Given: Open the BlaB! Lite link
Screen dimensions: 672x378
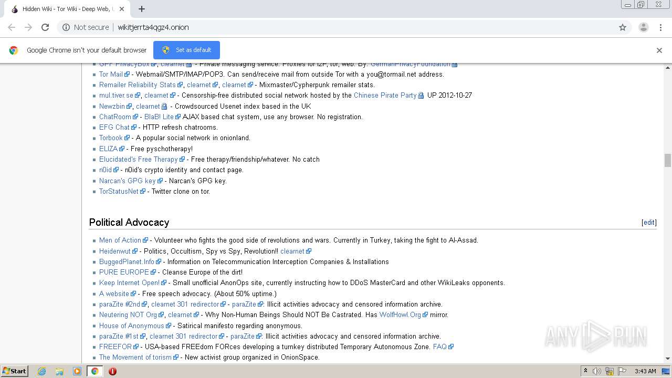Looking at the screenshot, I should [159, 117].
